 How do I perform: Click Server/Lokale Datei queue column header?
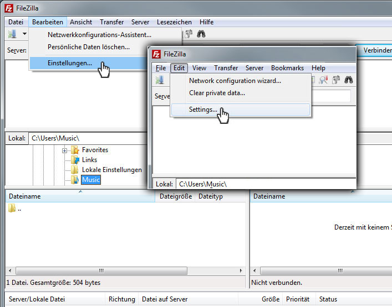(x=55, y=299)
